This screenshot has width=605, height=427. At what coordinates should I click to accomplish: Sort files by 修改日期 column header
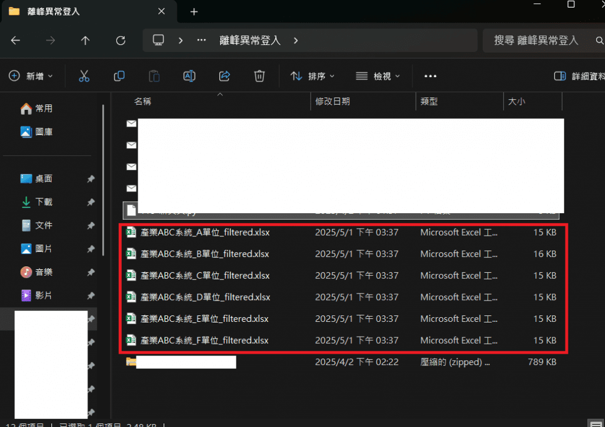(333, 102)
